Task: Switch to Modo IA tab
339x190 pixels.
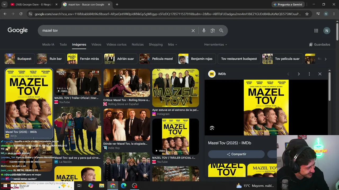Action: (x=48, y=45)
